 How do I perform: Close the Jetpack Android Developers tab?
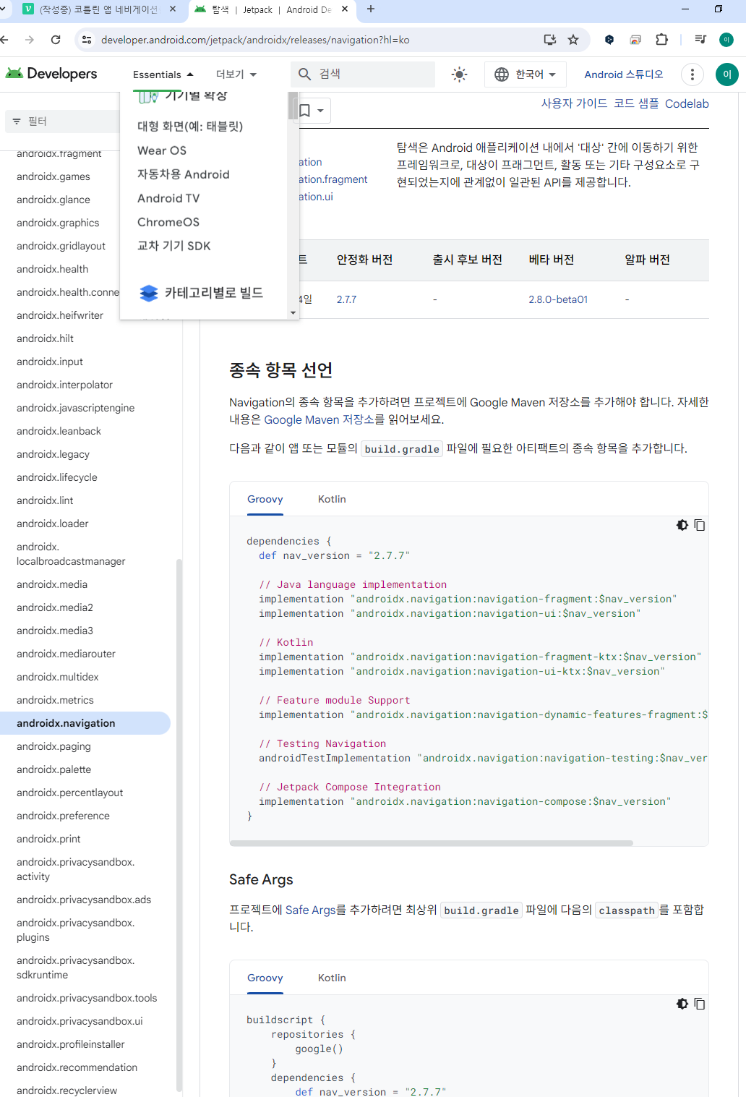pos(345,9)
